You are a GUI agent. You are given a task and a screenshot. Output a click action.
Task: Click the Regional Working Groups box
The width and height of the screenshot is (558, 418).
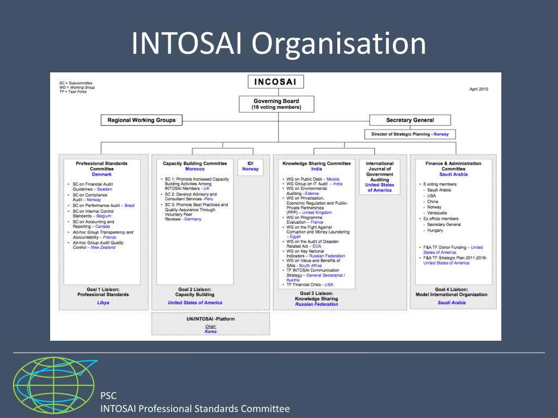click(142, 120)
